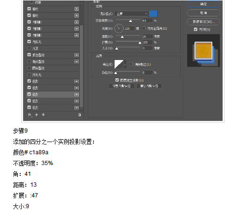Viewport: 225px width, 211px height.
Task: Click the plus icon on the first 投影 row
Action: point(77,81)
